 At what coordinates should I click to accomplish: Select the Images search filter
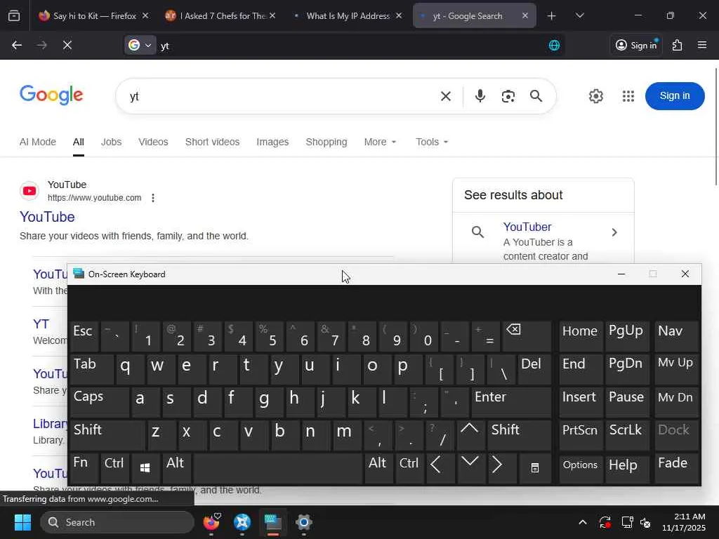tap(272, 142)
